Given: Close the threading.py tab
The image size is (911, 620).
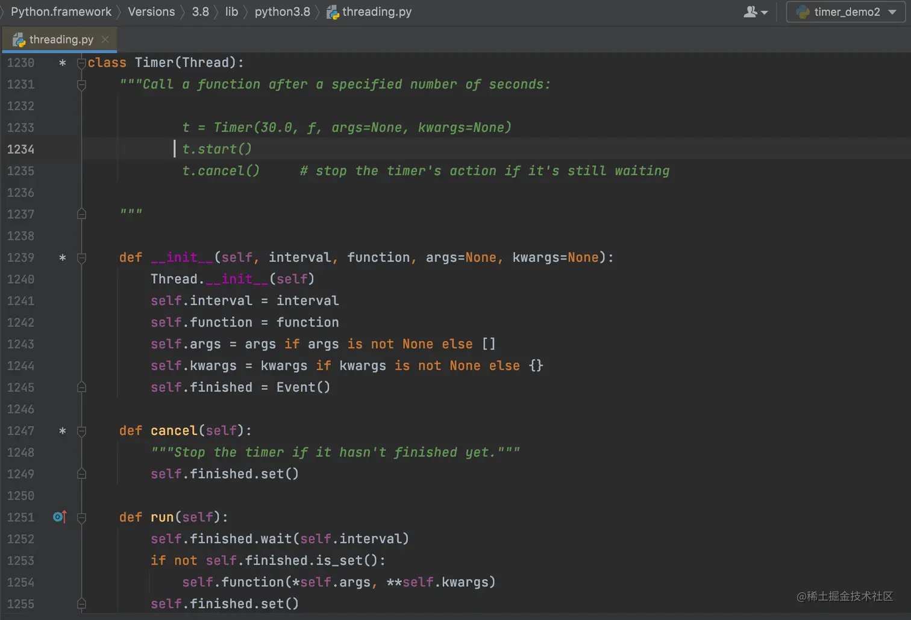Looking at the screenshot, I should tap(105, 39).
